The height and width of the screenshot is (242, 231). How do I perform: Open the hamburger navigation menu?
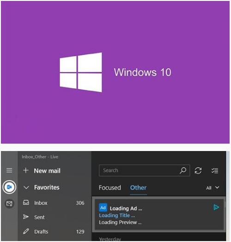tap(9, 170)
